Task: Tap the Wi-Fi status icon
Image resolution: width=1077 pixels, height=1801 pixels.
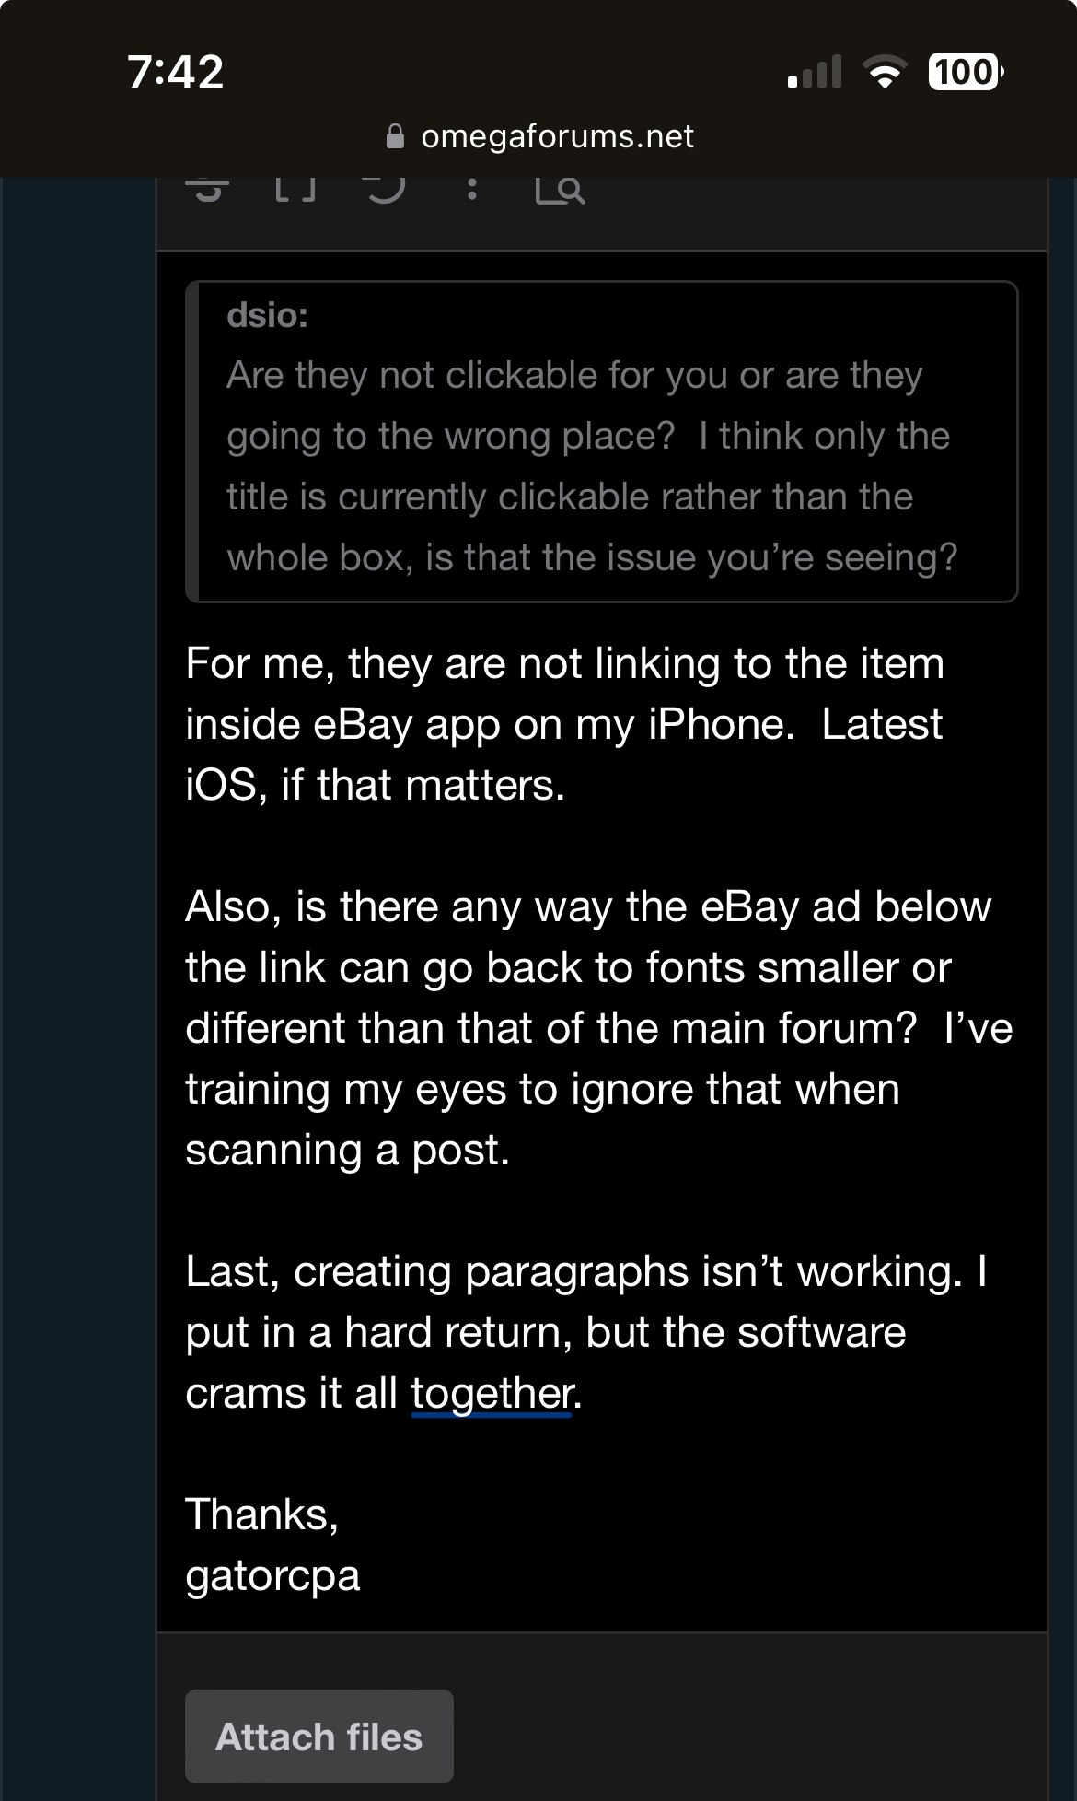Action: 885,72
